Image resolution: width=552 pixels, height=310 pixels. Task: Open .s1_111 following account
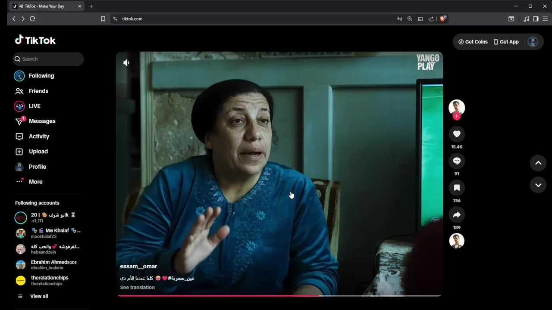pyautogui.click(x=48, y=218)
